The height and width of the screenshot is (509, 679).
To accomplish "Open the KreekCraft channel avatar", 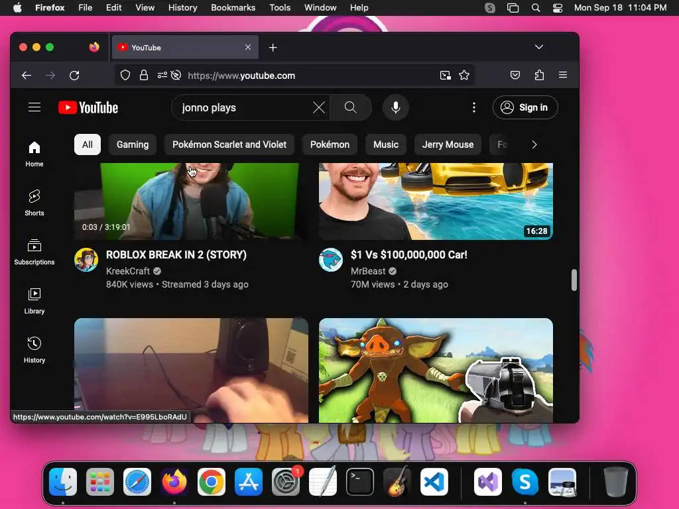I will [x=86, y=260].
